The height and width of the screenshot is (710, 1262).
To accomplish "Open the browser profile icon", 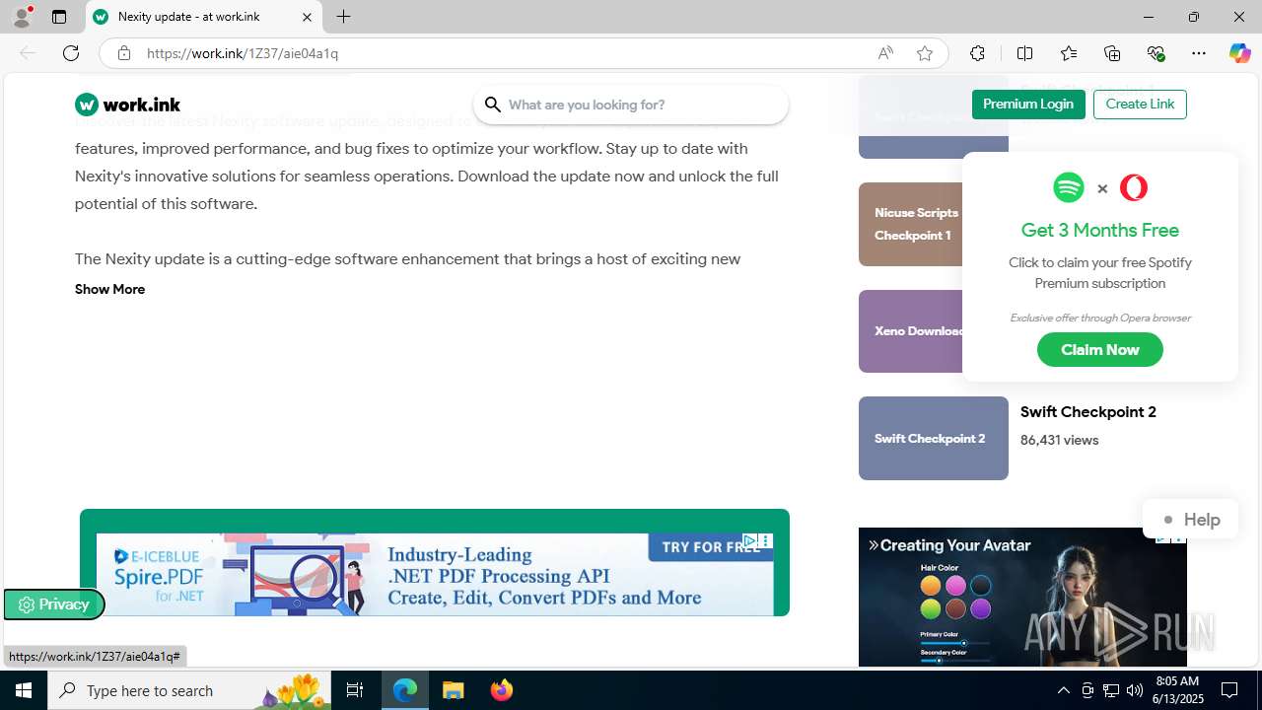I will pos(22,17).
